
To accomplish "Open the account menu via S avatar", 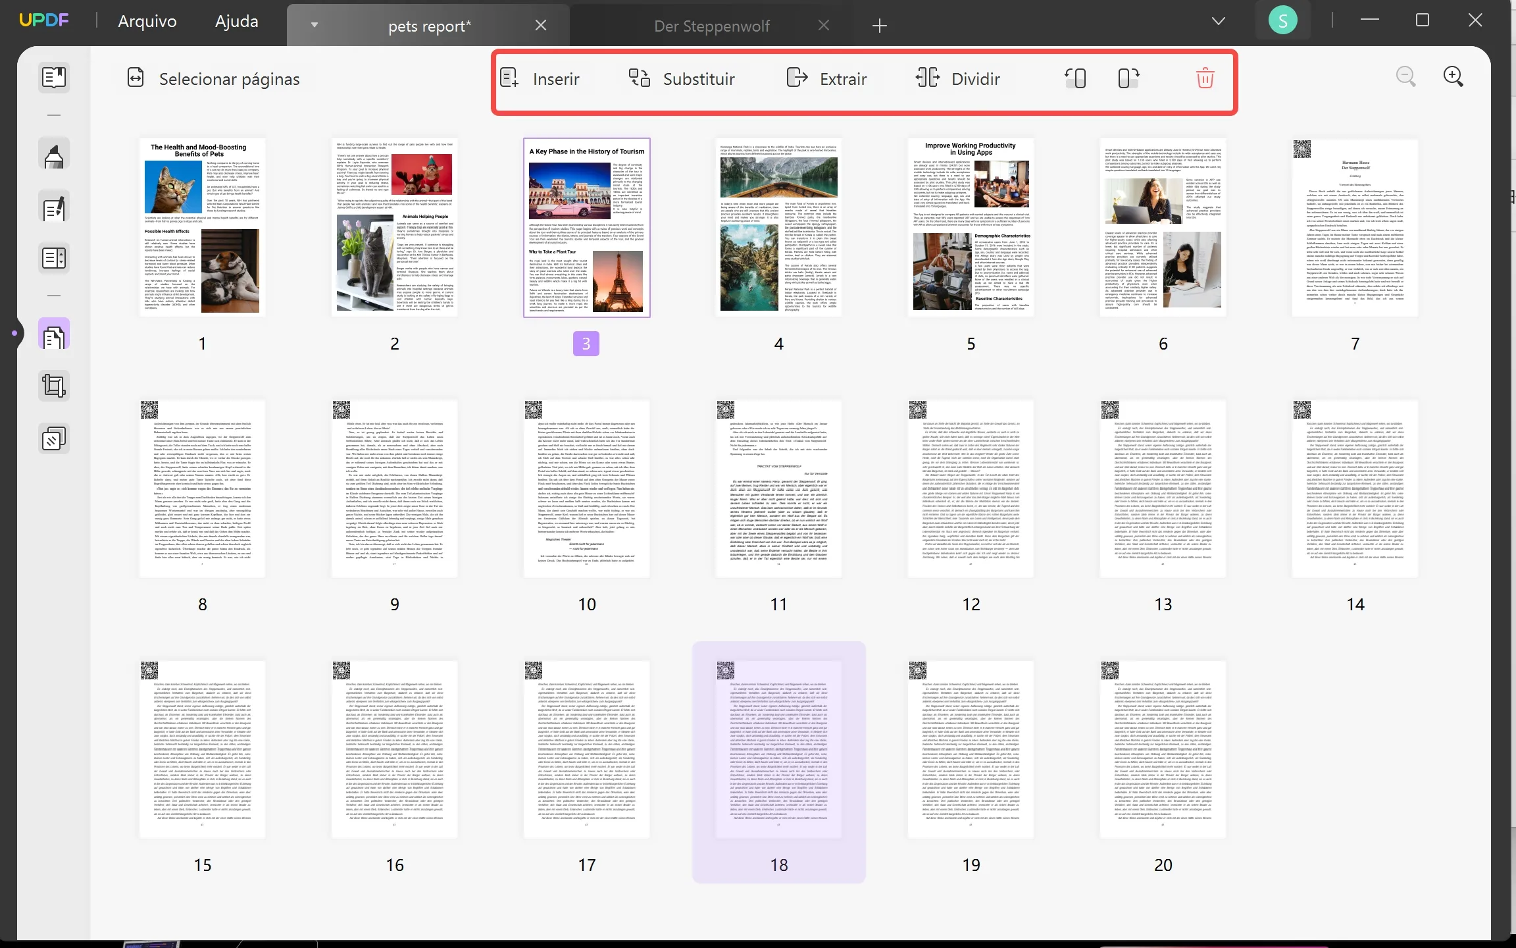I will [1282, 20].
